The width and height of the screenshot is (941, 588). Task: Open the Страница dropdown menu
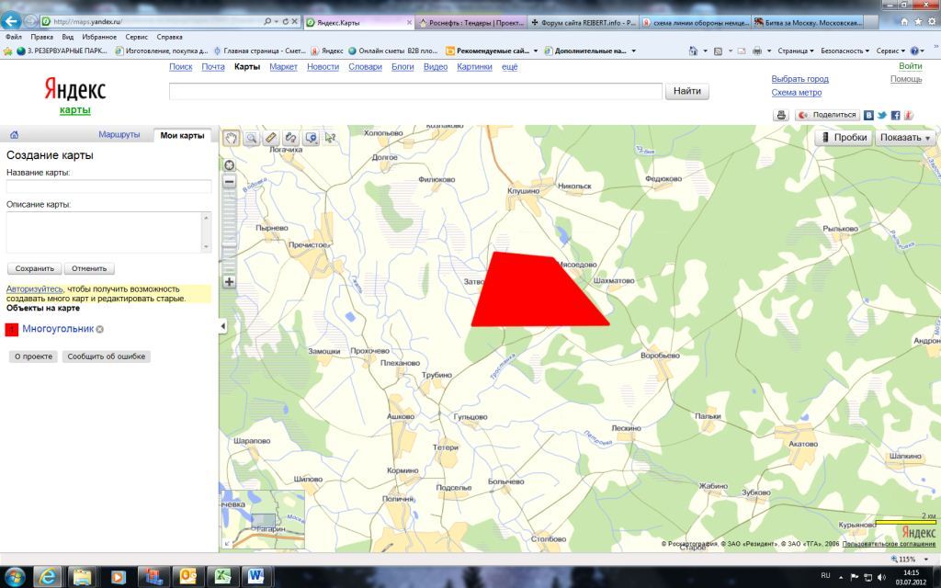coord(796,51)
